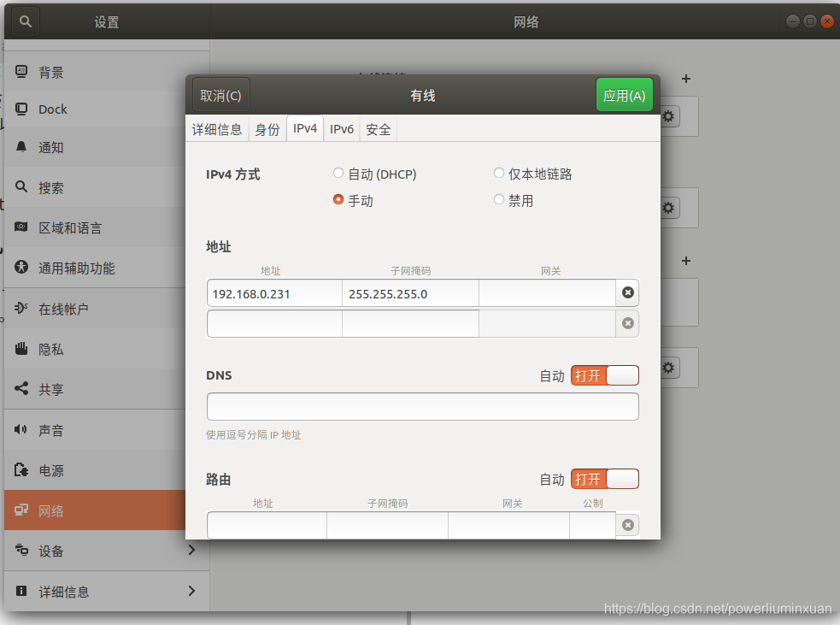Add a connection with the top plus icon
Screen dimensions: 840x625
pos(685,79)
